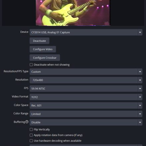The width and height of the screenshot is (146, 146).
Task: Click the Deactivate button
Action: click(x=39, y=41)
